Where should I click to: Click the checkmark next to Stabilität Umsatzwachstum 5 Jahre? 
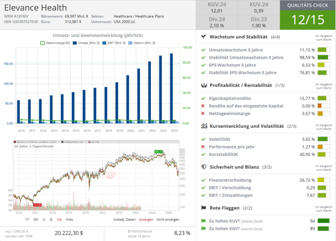203,57
